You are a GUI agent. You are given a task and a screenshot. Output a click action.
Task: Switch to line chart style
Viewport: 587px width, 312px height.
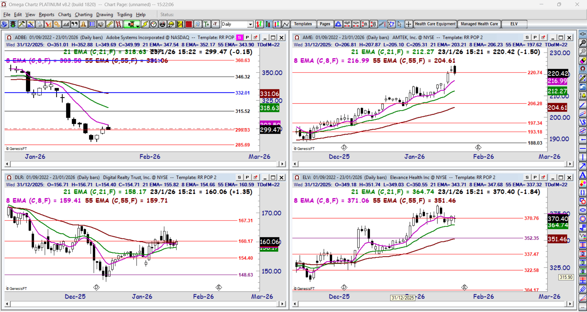(286, 24)
